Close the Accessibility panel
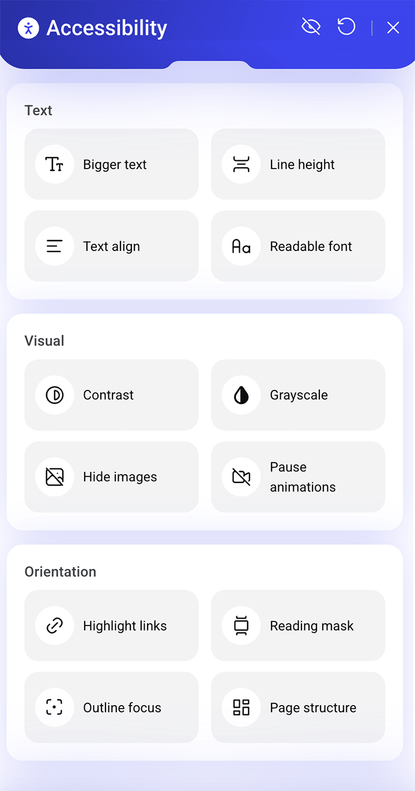The height and width of the screenshot is (791, 415). pos(393,28)
